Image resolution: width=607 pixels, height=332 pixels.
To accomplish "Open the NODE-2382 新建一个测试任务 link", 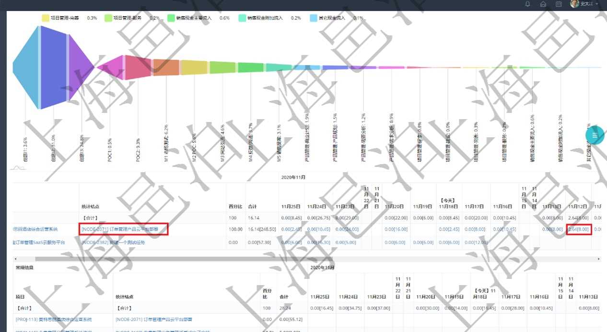I will click(113, 243).
